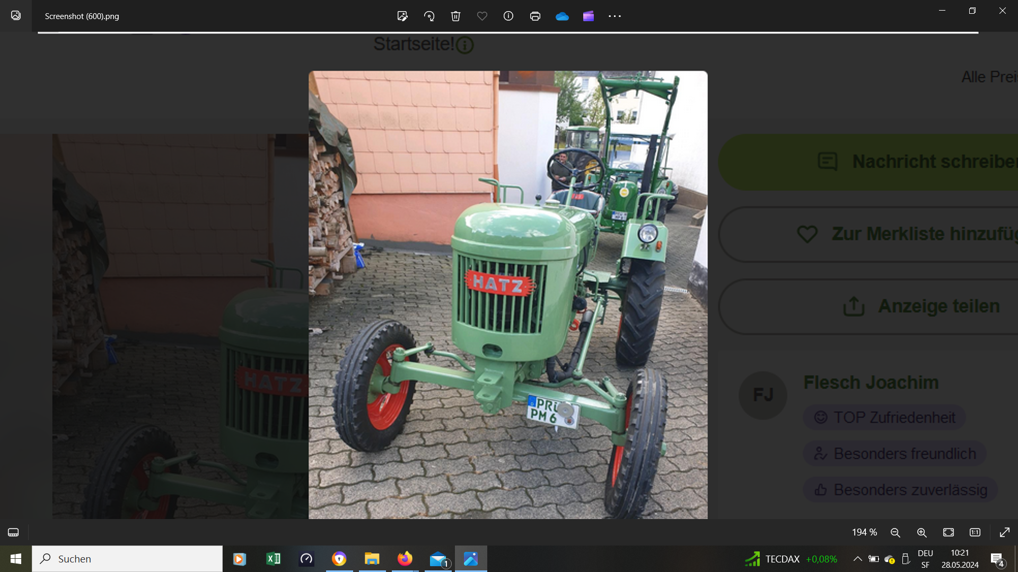Click the 194 % zoom level
Viewport: 1018px width, 572px height.
coord(864,532)
